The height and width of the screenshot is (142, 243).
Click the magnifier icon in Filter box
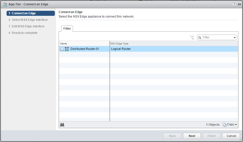tap(200, 37)
